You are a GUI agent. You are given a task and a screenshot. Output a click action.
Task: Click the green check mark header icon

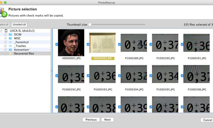[x=4, y=14]
